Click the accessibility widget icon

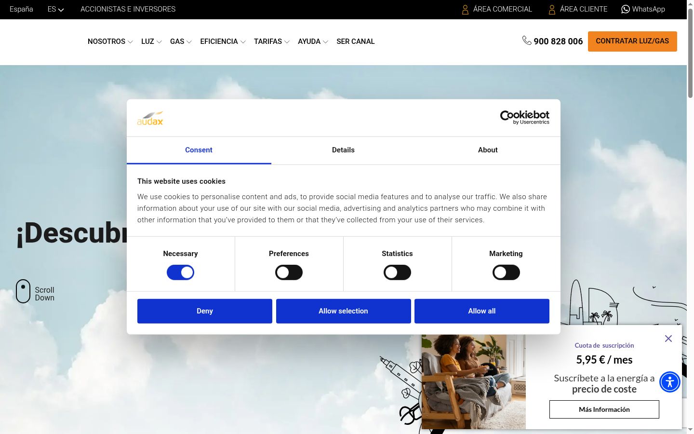670,382
